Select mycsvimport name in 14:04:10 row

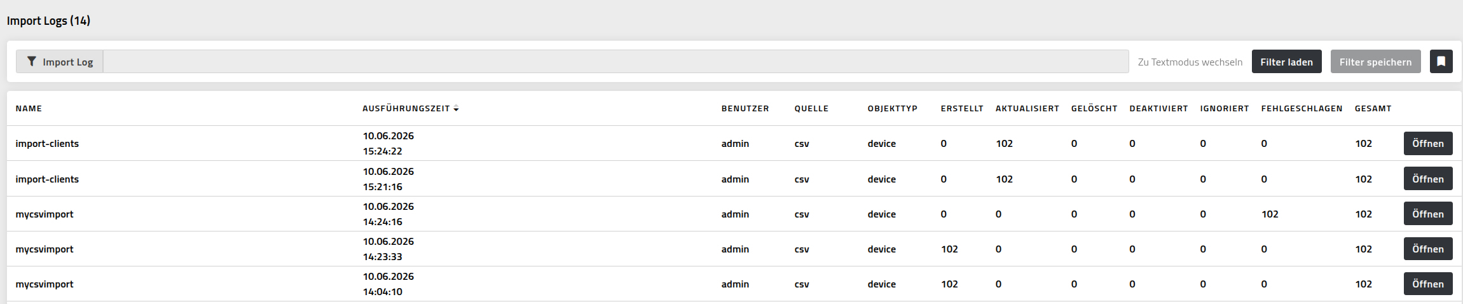(45, 284)
